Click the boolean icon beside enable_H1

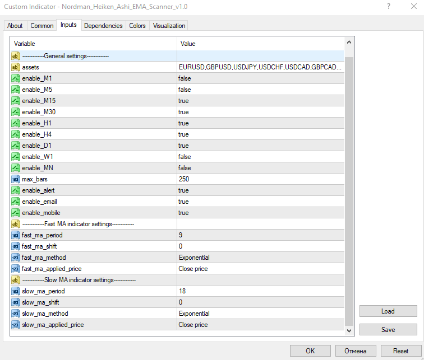[15, 123]
